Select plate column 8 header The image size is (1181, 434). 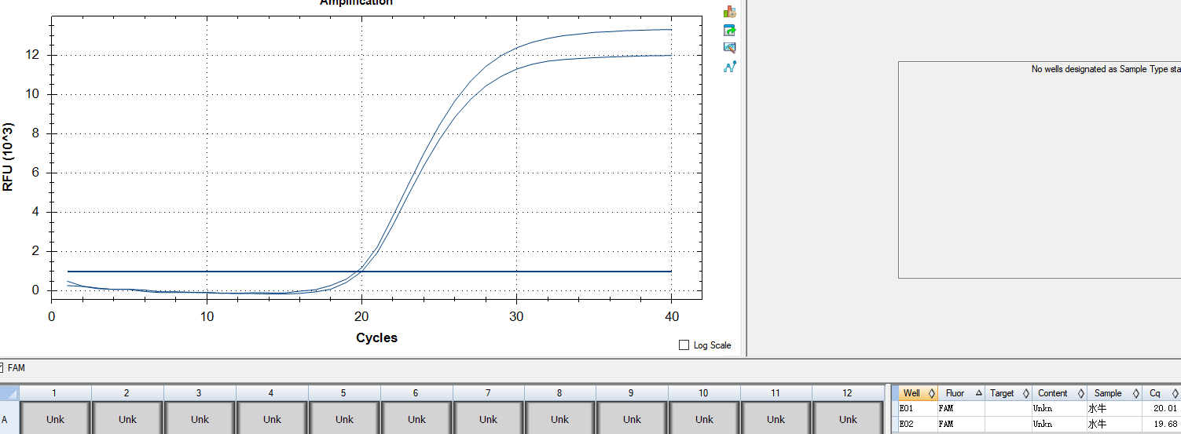559,393
